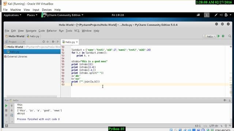Run hello using the green toolbar play icon
Image resolution: width=234 pixels, height=131 pixels.
point(219,36)
